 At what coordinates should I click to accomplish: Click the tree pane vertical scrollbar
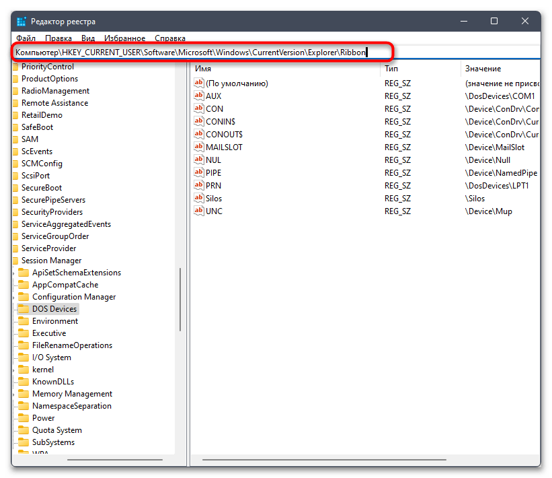point(180,300)
